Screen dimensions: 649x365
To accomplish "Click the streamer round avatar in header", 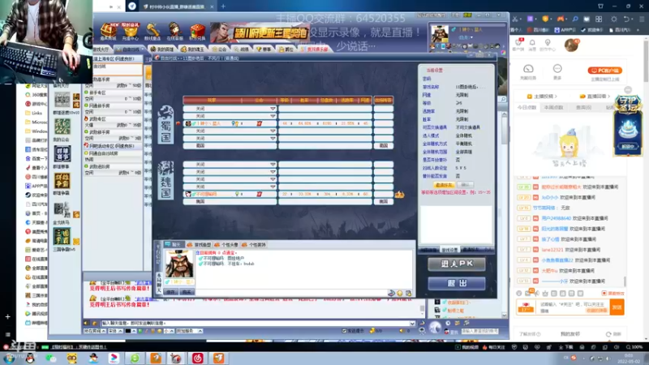I will pos(571,45).
